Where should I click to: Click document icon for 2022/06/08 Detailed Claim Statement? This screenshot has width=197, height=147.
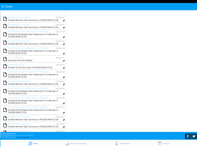[x=5, y=74]
